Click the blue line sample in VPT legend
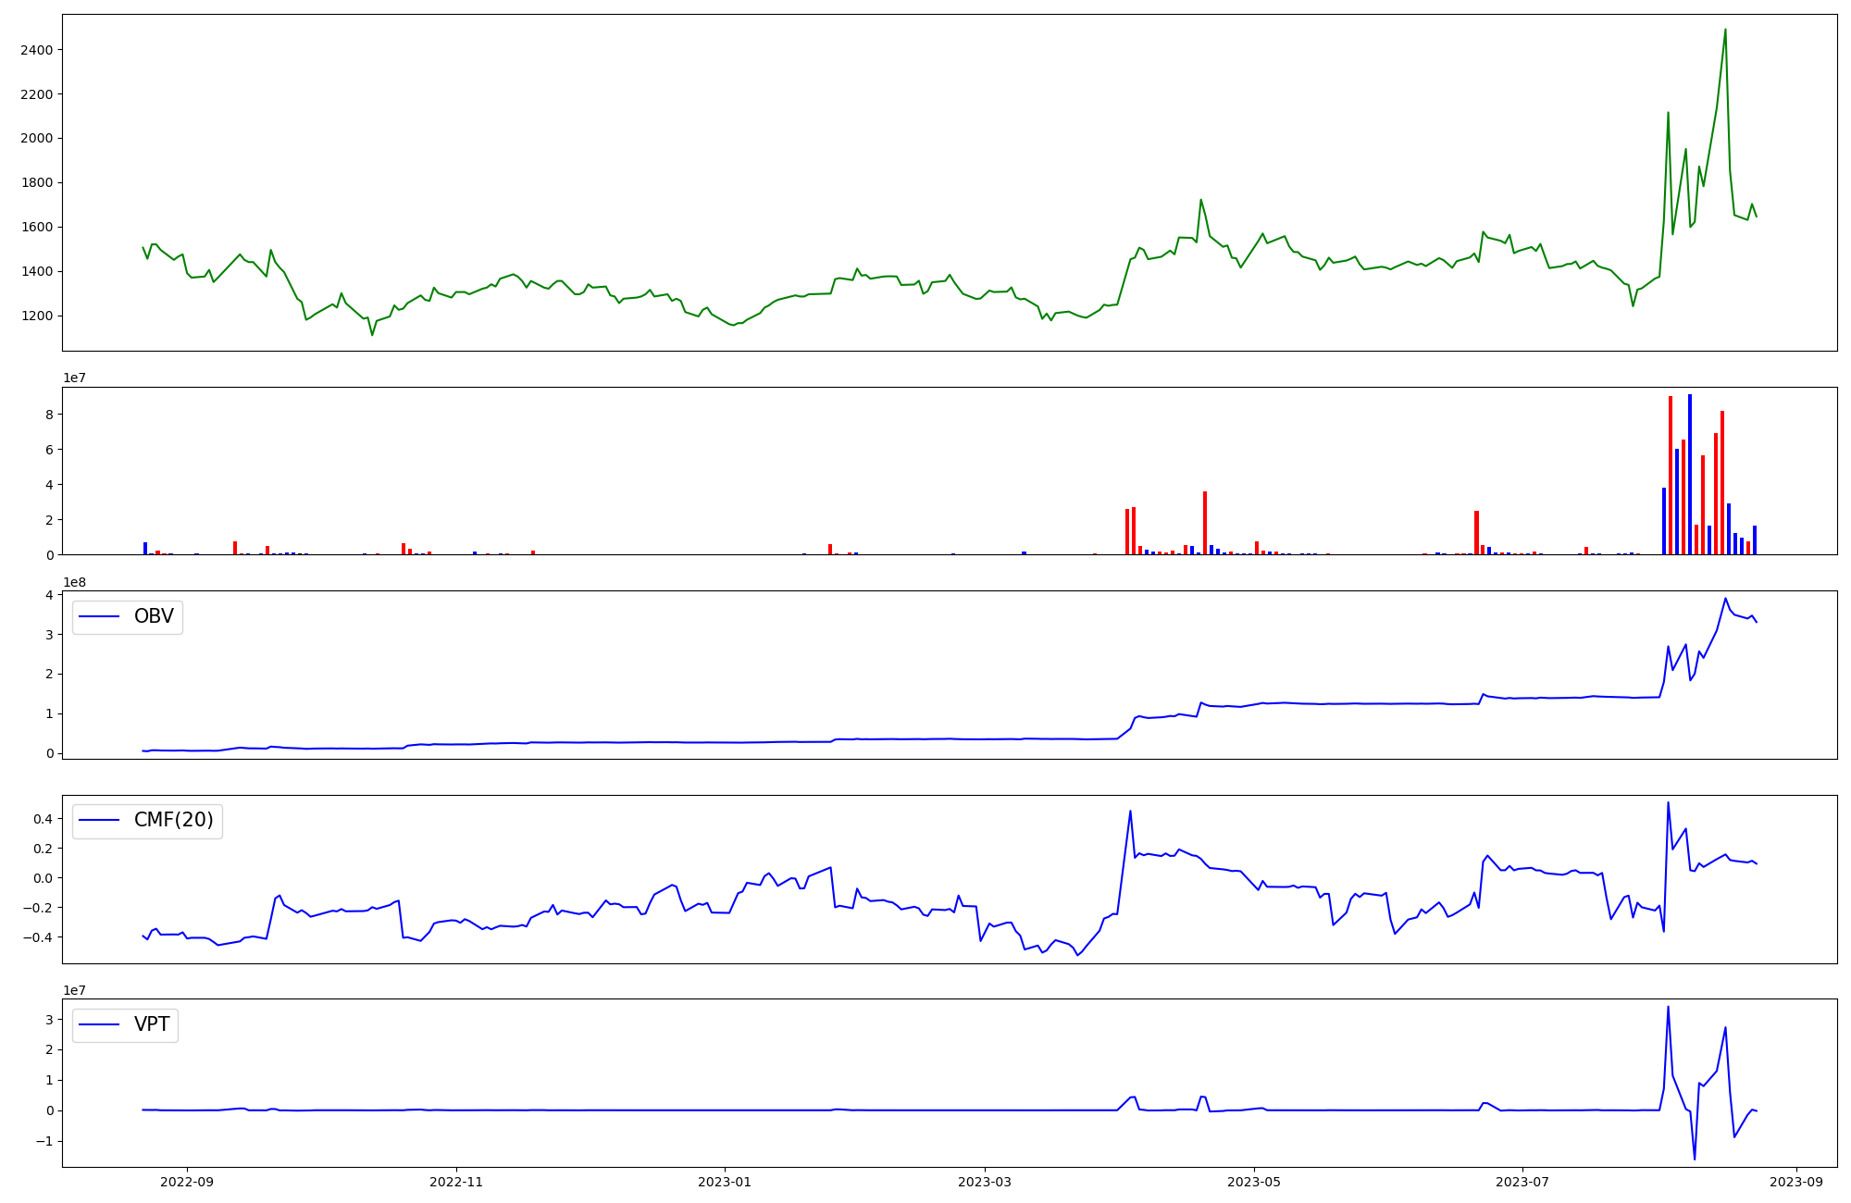Image resolution: width=1851 pixels, height=1203 pixels. click(100, 1024)
